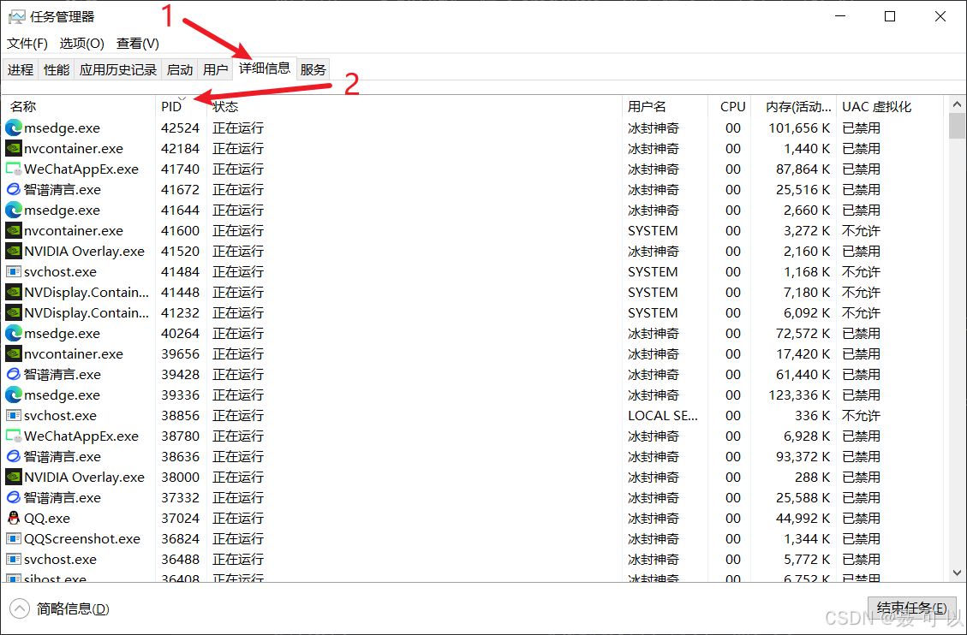Click msedge.exe icon in PID 39336 row
The image size is (967, 635).
(x=14, y=395)
